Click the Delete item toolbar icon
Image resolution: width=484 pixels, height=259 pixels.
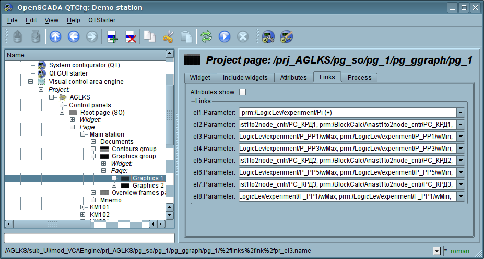coord(131,36)
